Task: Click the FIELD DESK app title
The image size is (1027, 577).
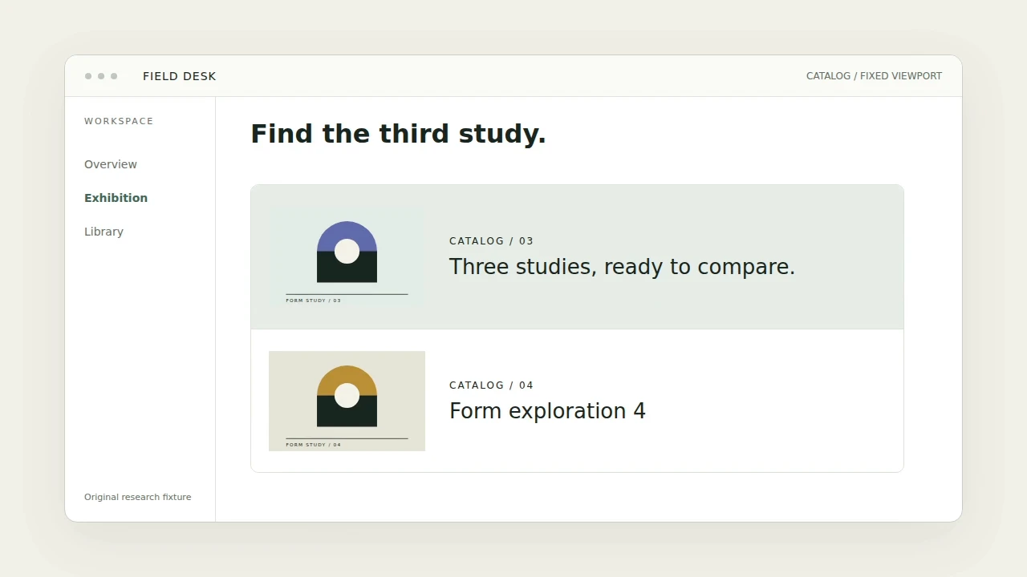Action: pyautogui.click(x=180, y=76)
